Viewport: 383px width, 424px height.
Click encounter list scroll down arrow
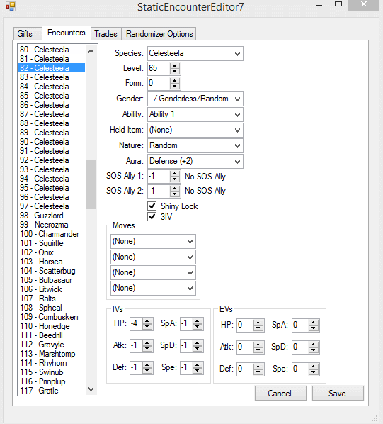pyautogui.click(x=91, y=389)
